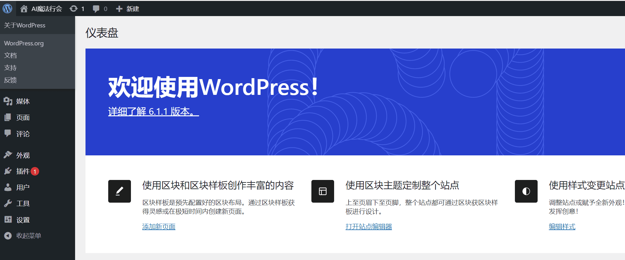Screen dimensions: 625x260
Task: Click the 收起菜单 label
Action: [x=29, y=236]
